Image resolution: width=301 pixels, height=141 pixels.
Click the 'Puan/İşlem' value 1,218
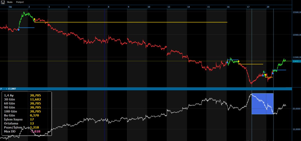(35, 127)
